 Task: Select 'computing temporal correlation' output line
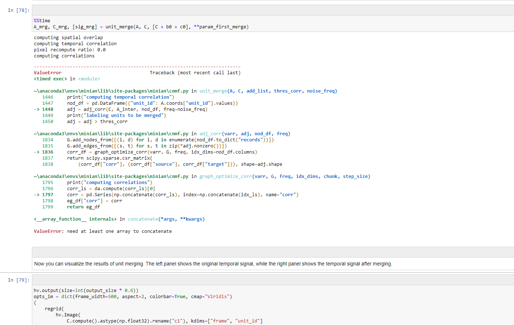pyautogui.click(x=75, y=44)
